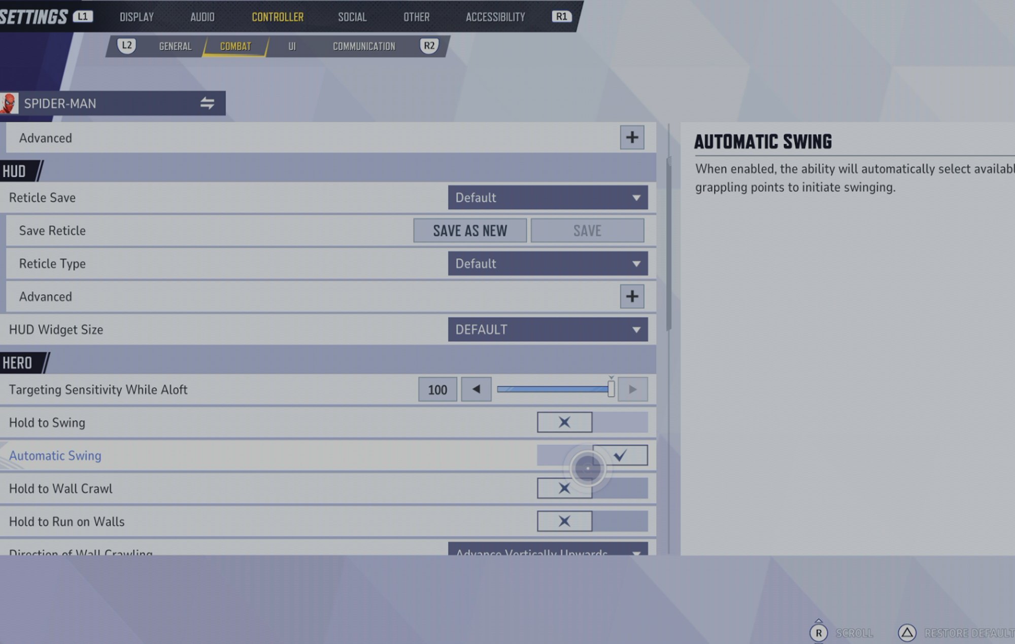Viewport: 1015px width, 644px height.
Task: Decrease sensitivity with left arrow
Action: click(x=476, y=389)
